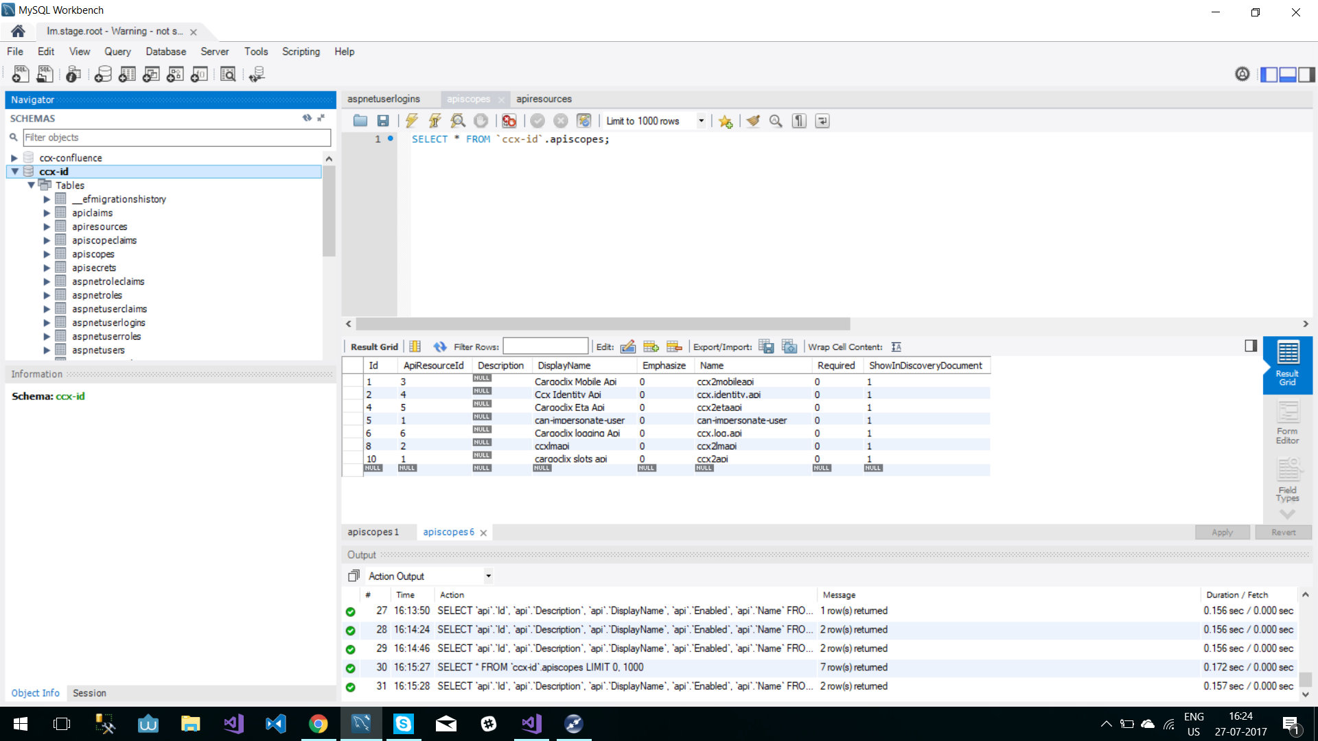
Task: Toggle auto-commit mode icon
Action: coord(583,121)
